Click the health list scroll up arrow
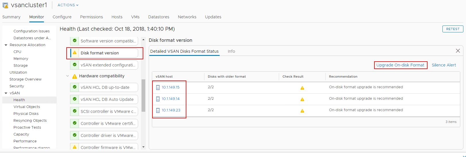The height and width of the screenshot is (157, 466). [x=143, y=40]
